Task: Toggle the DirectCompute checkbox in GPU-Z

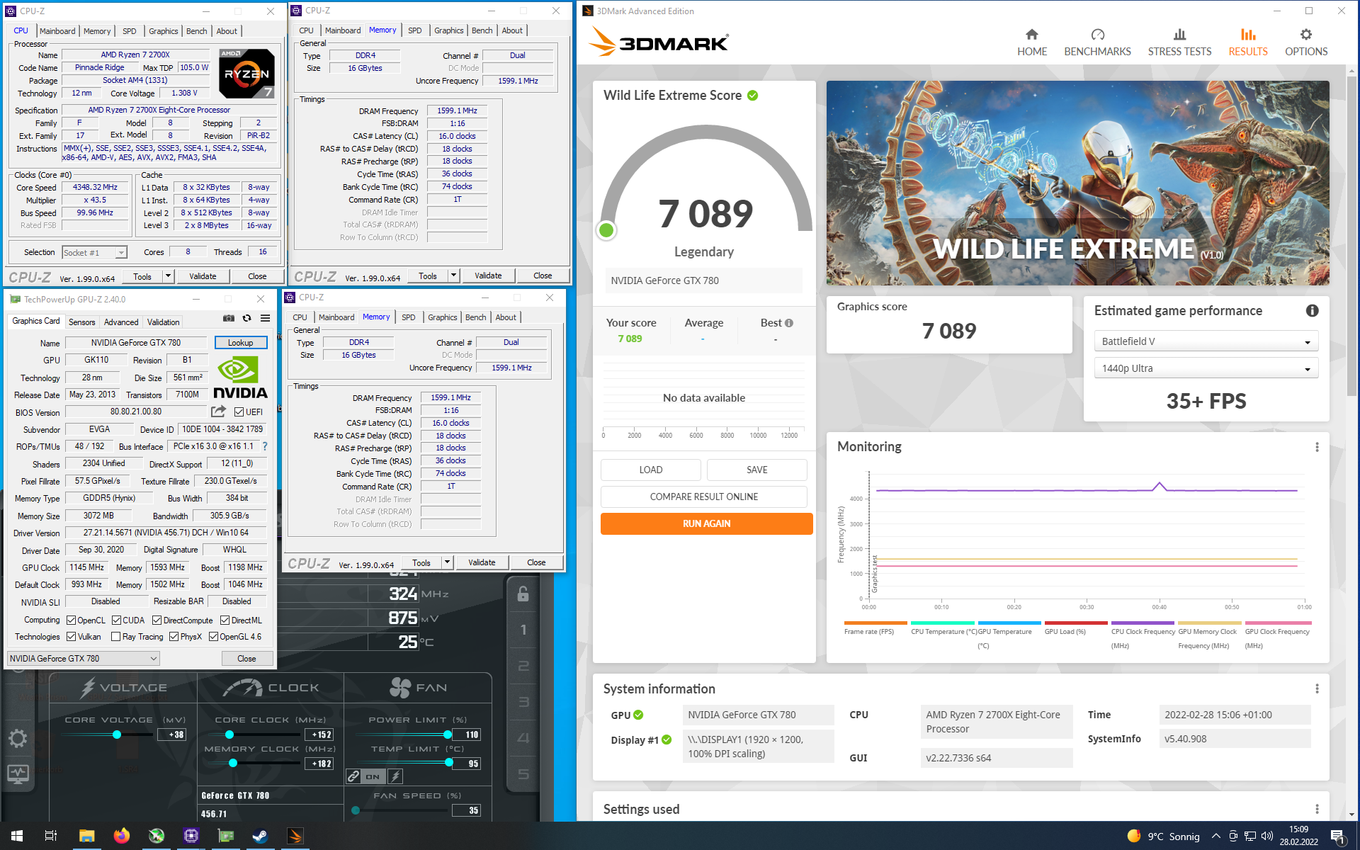Action: 157,620
